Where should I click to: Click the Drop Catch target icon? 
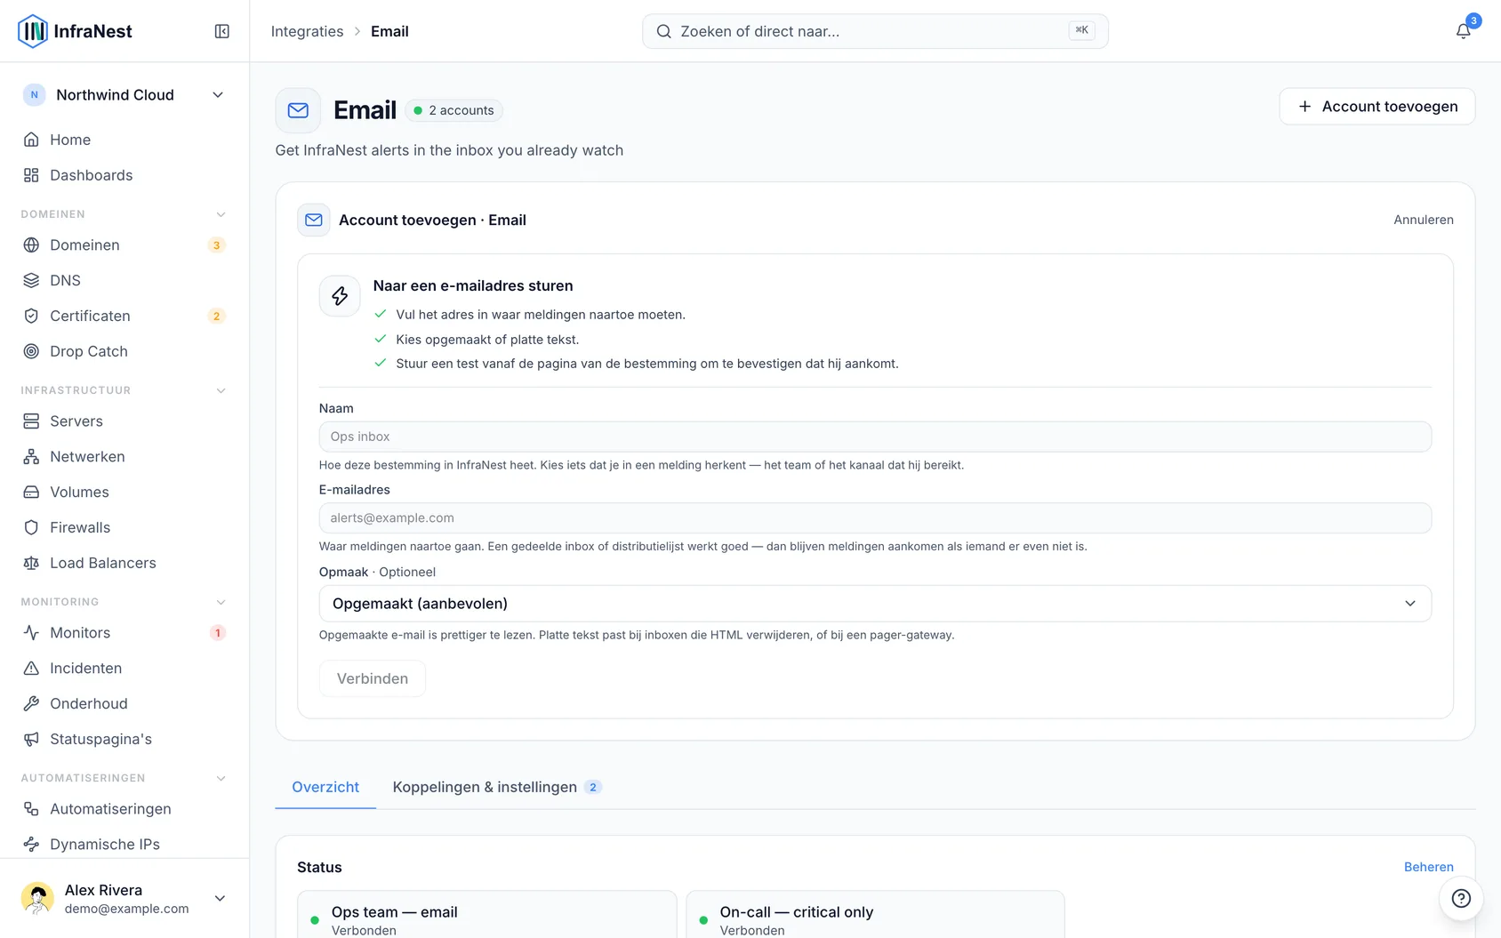point(31,351)
